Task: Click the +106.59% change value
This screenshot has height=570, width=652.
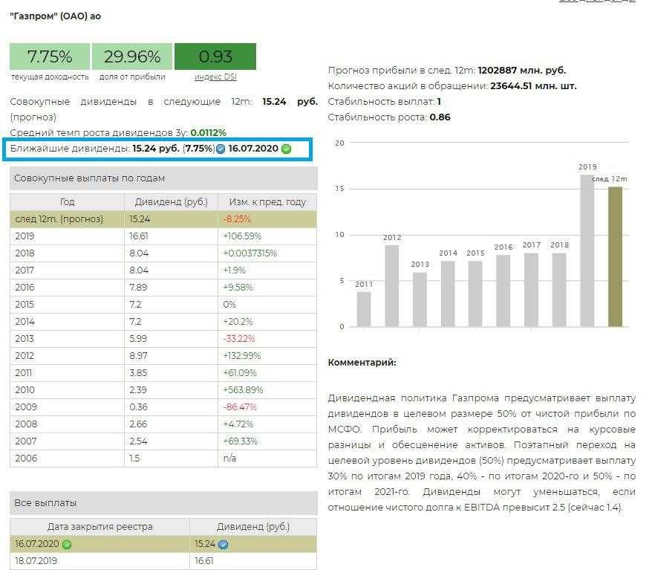Action: point(242,236)
